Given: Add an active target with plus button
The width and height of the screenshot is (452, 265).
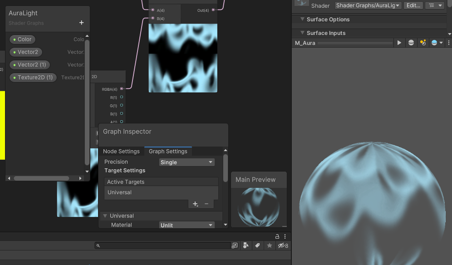Looking at the screenshot, I should tap(195, 204).
